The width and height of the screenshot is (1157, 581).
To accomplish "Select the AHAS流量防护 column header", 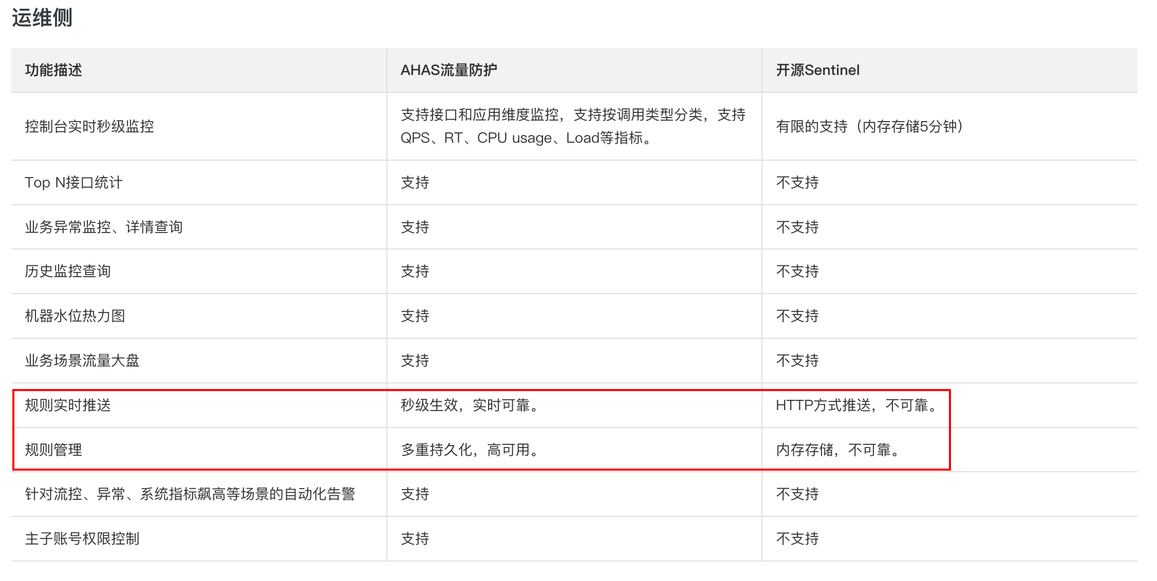I will (x=449, y=70).
